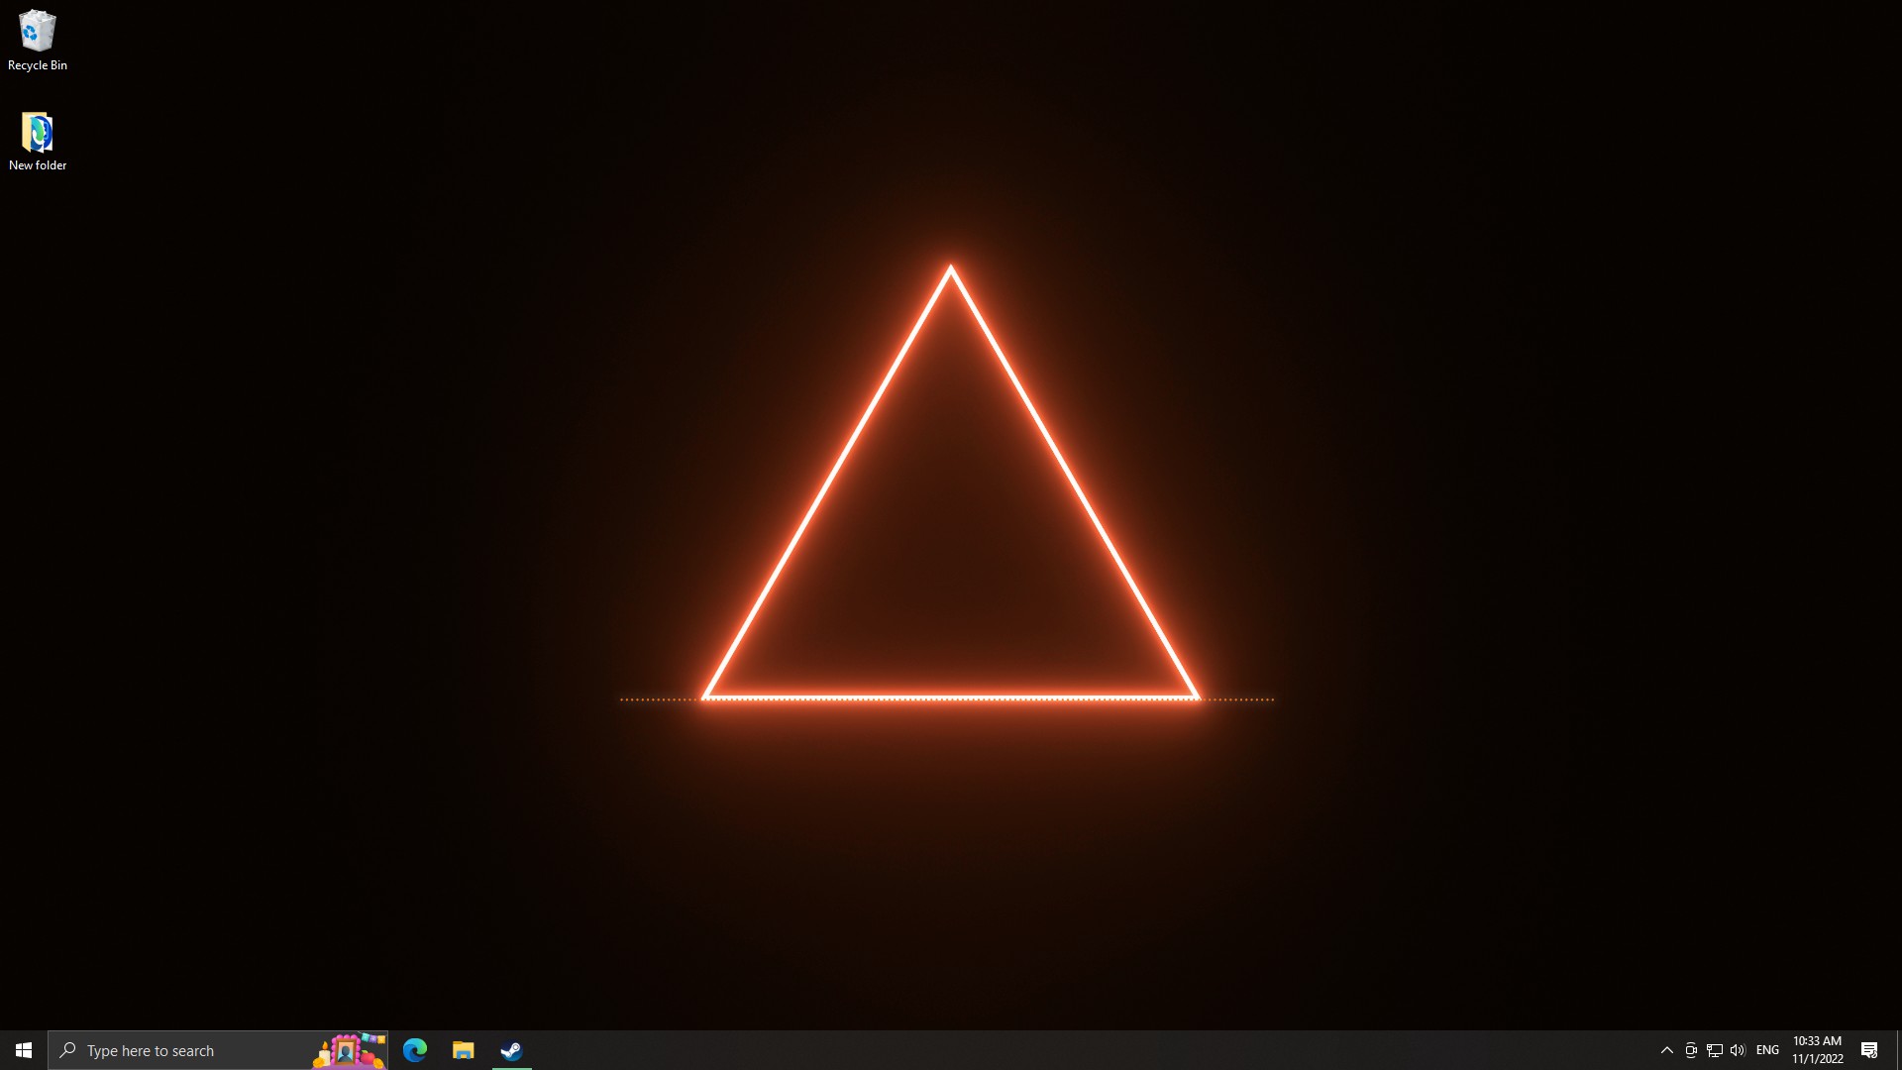This screenshot has height=1070, width=1902.
Task: Click Show desktop sliver at taskbar end
Action: click(x=1898, y=1050)
